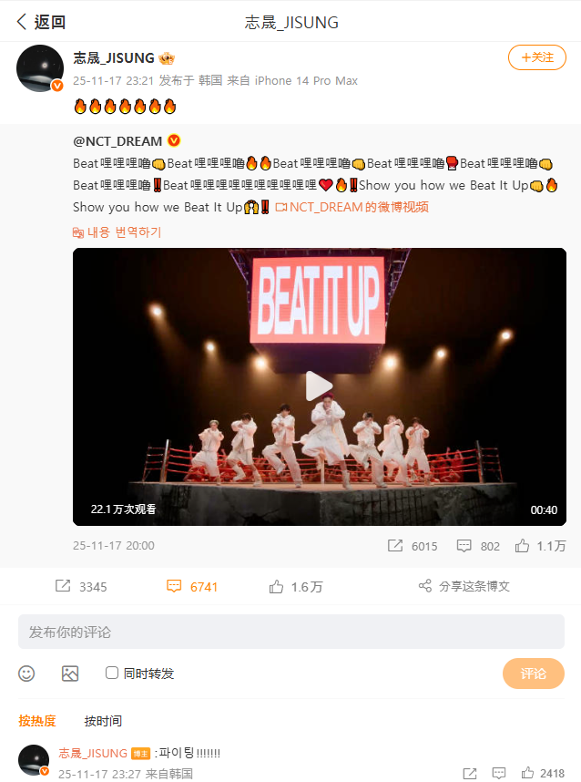Sort comments by 按热度 tab

click(x=37, y=721)
